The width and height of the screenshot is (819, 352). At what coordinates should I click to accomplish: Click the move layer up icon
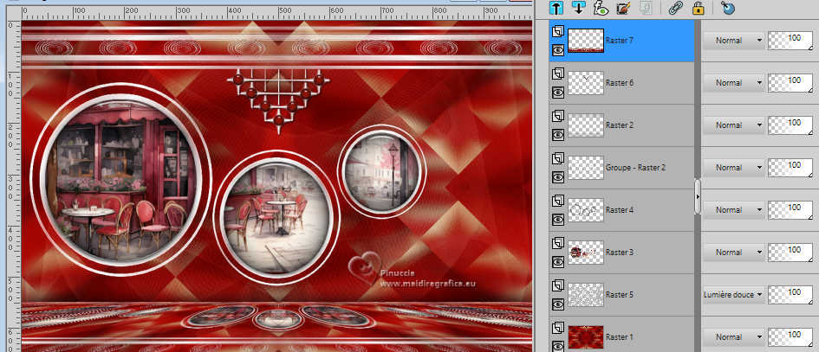[x=557, y=7]
